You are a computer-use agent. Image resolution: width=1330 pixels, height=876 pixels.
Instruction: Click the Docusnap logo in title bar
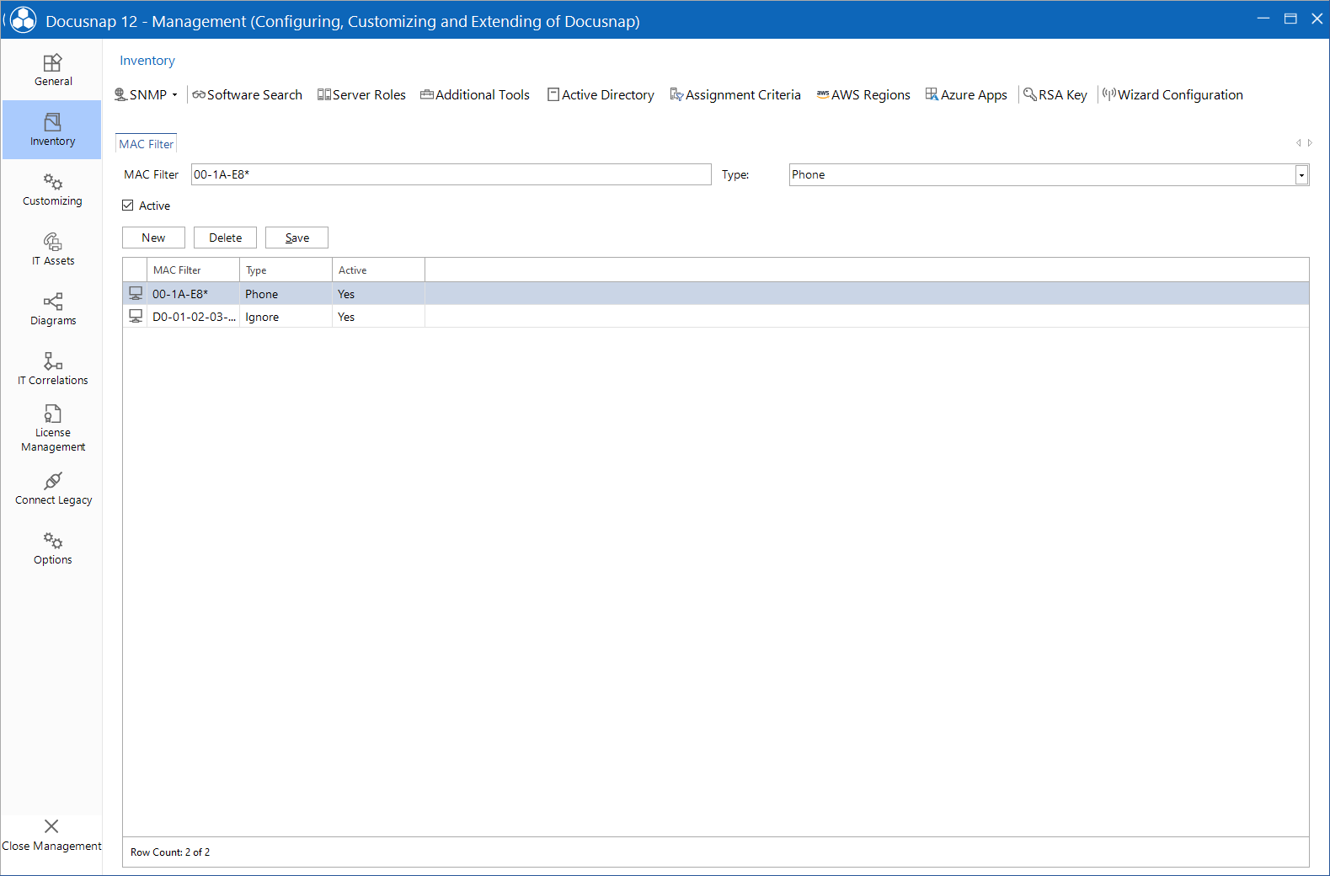tap(24, 19)
